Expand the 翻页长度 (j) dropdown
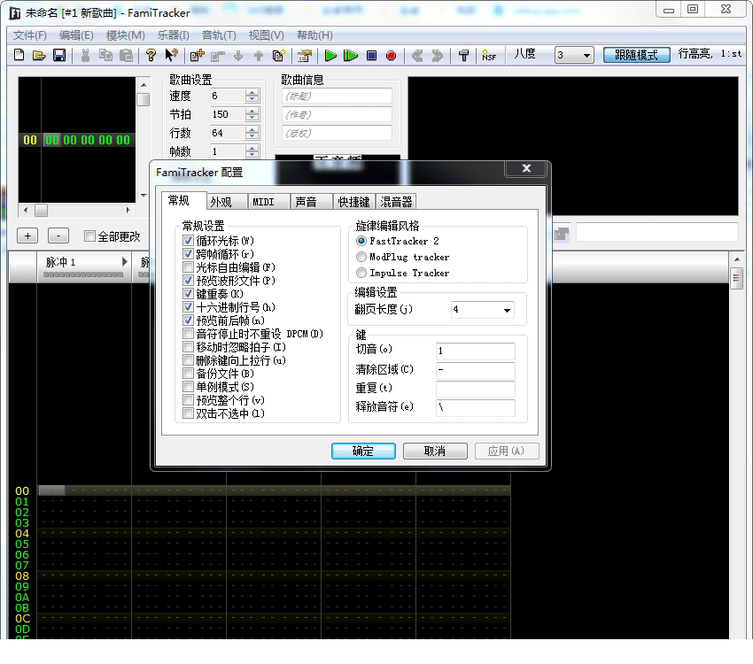This screenshot has width=753, height=664. click(x=507, y=310)
